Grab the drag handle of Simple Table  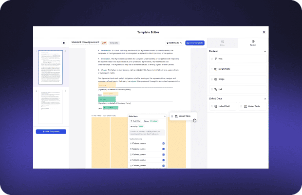click(212, 69)
